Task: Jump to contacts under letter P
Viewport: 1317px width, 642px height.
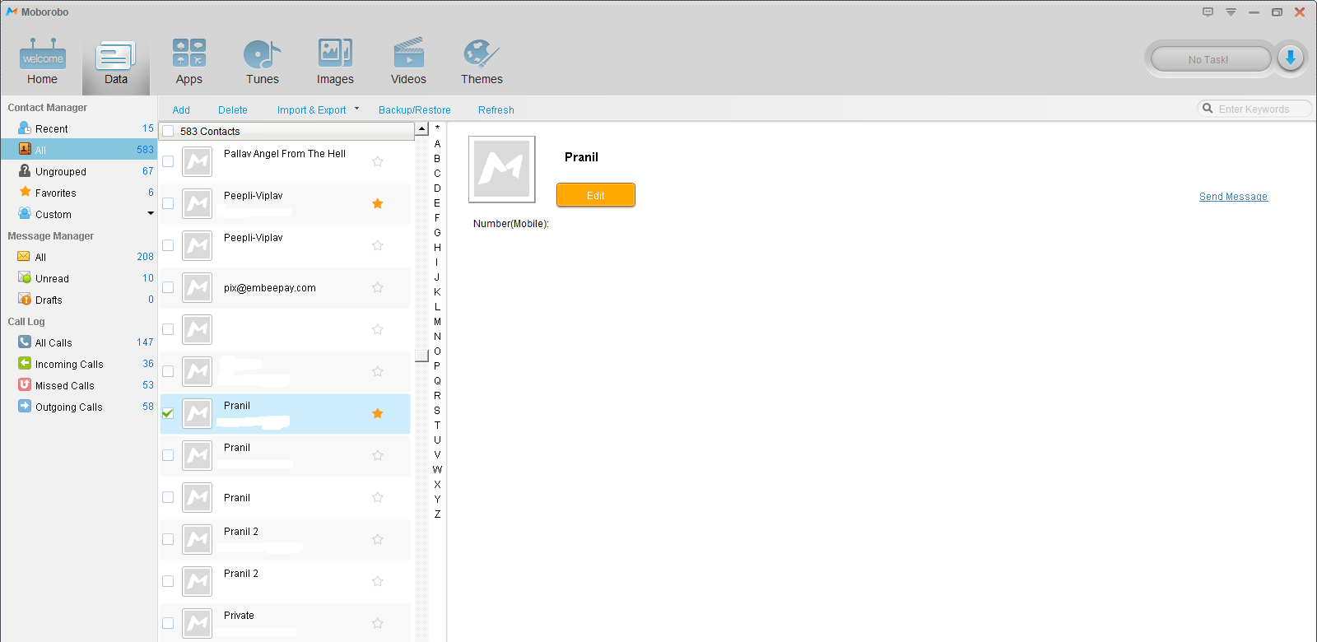Action: (437, 365)
